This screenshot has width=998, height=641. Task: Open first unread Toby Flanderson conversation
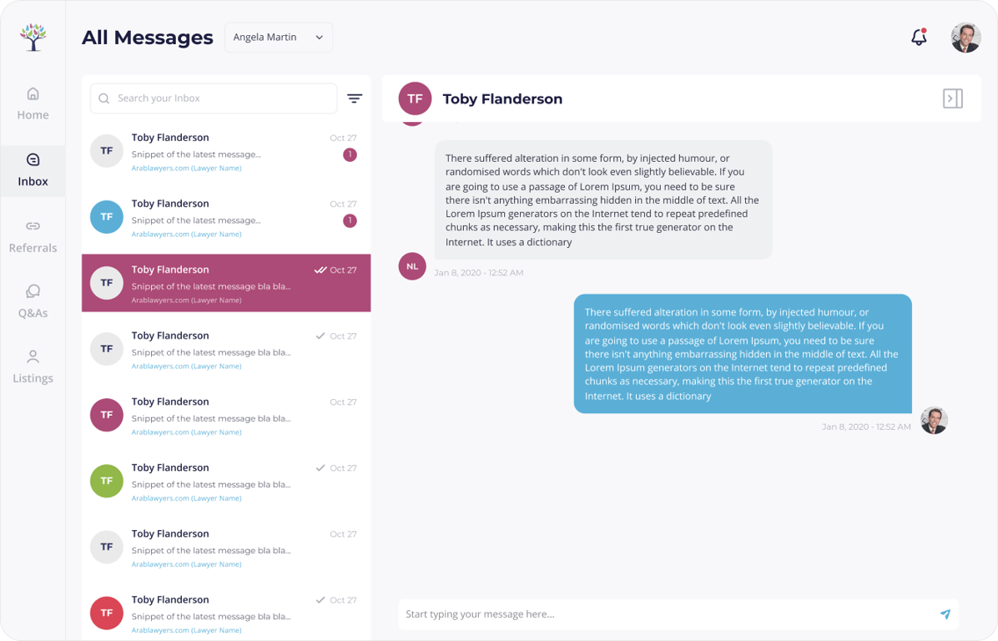point(226,152)
